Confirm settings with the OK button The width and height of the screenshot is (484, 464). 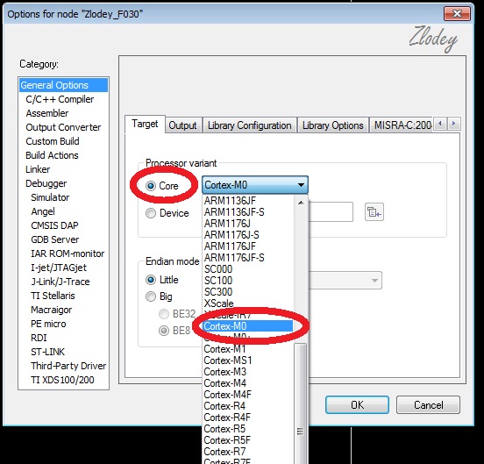pyautogui.click(x=357, y=404)
